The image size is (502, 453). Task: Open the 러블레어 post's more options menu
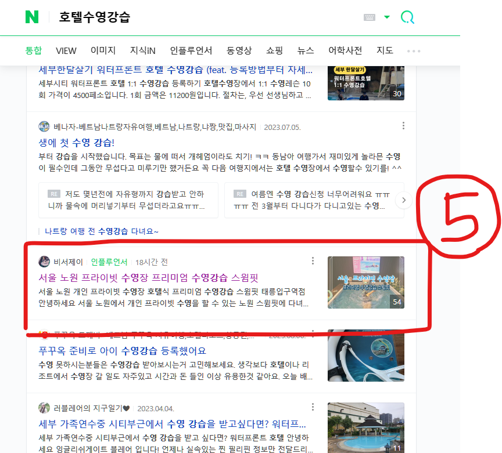point(313,407)
